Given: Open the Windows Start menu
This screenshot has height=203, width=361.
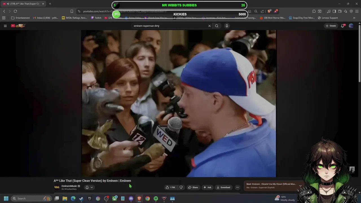Looking at the screenshot, I should (x=6, y=198).
